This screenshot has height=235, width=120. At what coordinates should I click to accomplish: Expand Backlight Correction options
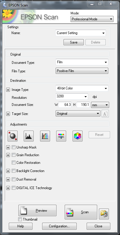coord(8,171)
